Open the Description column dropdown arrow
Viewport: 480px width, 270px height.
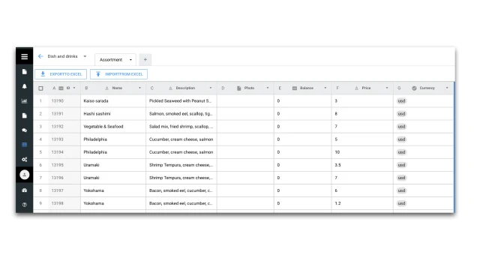(x=211, y=88)
